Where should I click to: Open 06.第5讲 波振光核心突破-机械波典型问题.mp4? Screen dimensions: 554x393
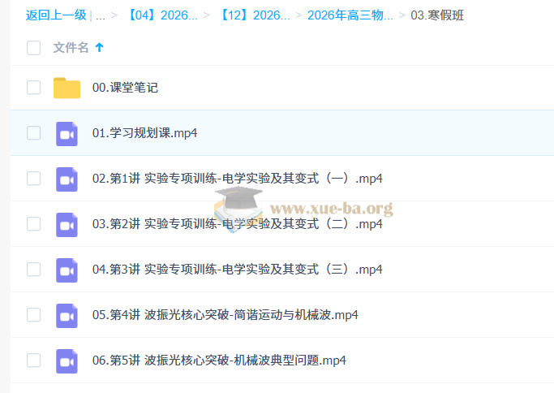tap(231, 361)
